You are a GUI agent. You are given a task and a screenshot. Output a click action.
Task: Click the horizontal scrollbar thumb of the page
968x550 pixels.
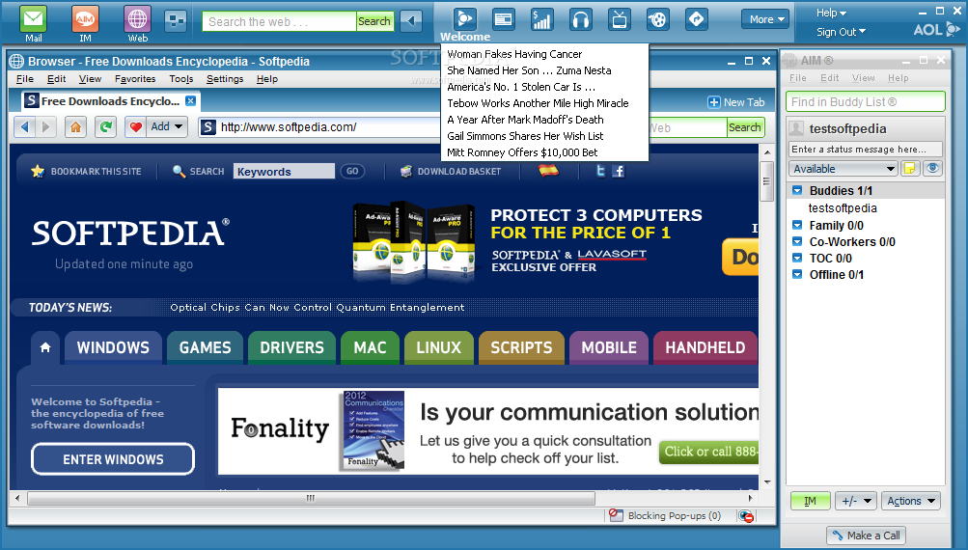pyautogui.click(x=311, y=498)
